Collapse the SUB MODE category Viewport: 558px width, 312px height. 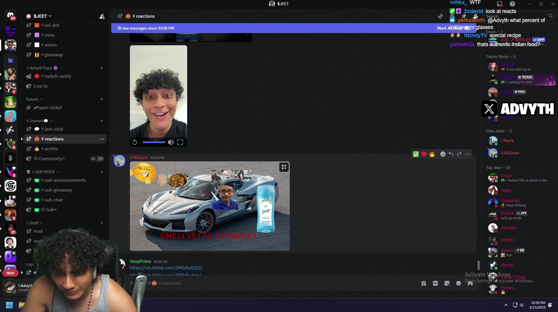(x=43, y=172)
